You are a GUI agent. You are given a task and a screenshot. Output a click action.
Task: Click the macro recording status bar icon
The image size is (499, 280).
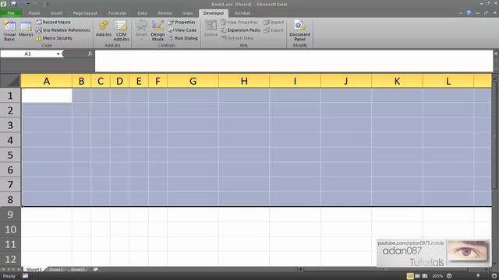(25, 276)
